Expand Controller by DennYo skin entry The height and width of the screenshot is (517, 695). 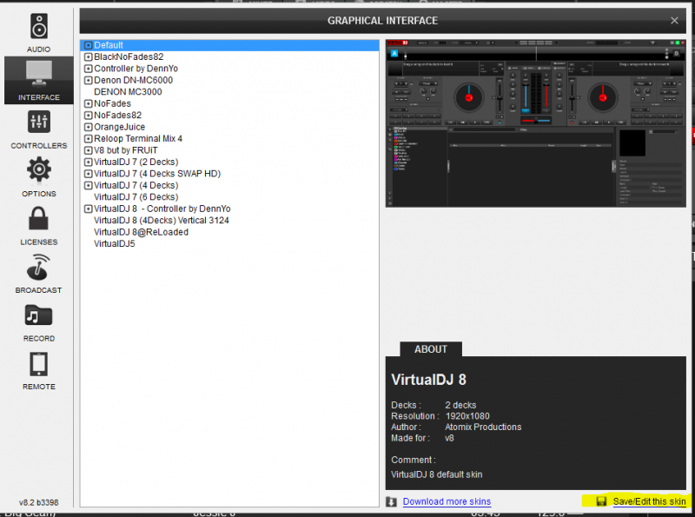[x=89, y=69]
